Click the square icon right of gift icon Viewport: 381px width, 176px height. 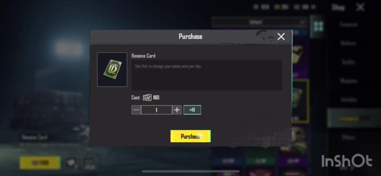(89, 163)
